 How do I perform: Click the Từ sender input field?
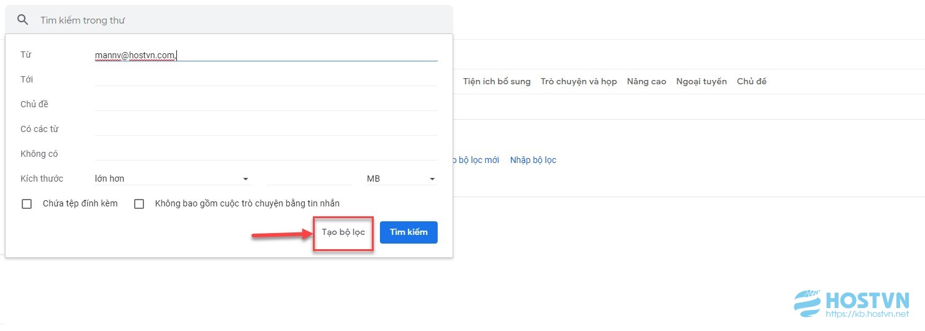[266, 55]
